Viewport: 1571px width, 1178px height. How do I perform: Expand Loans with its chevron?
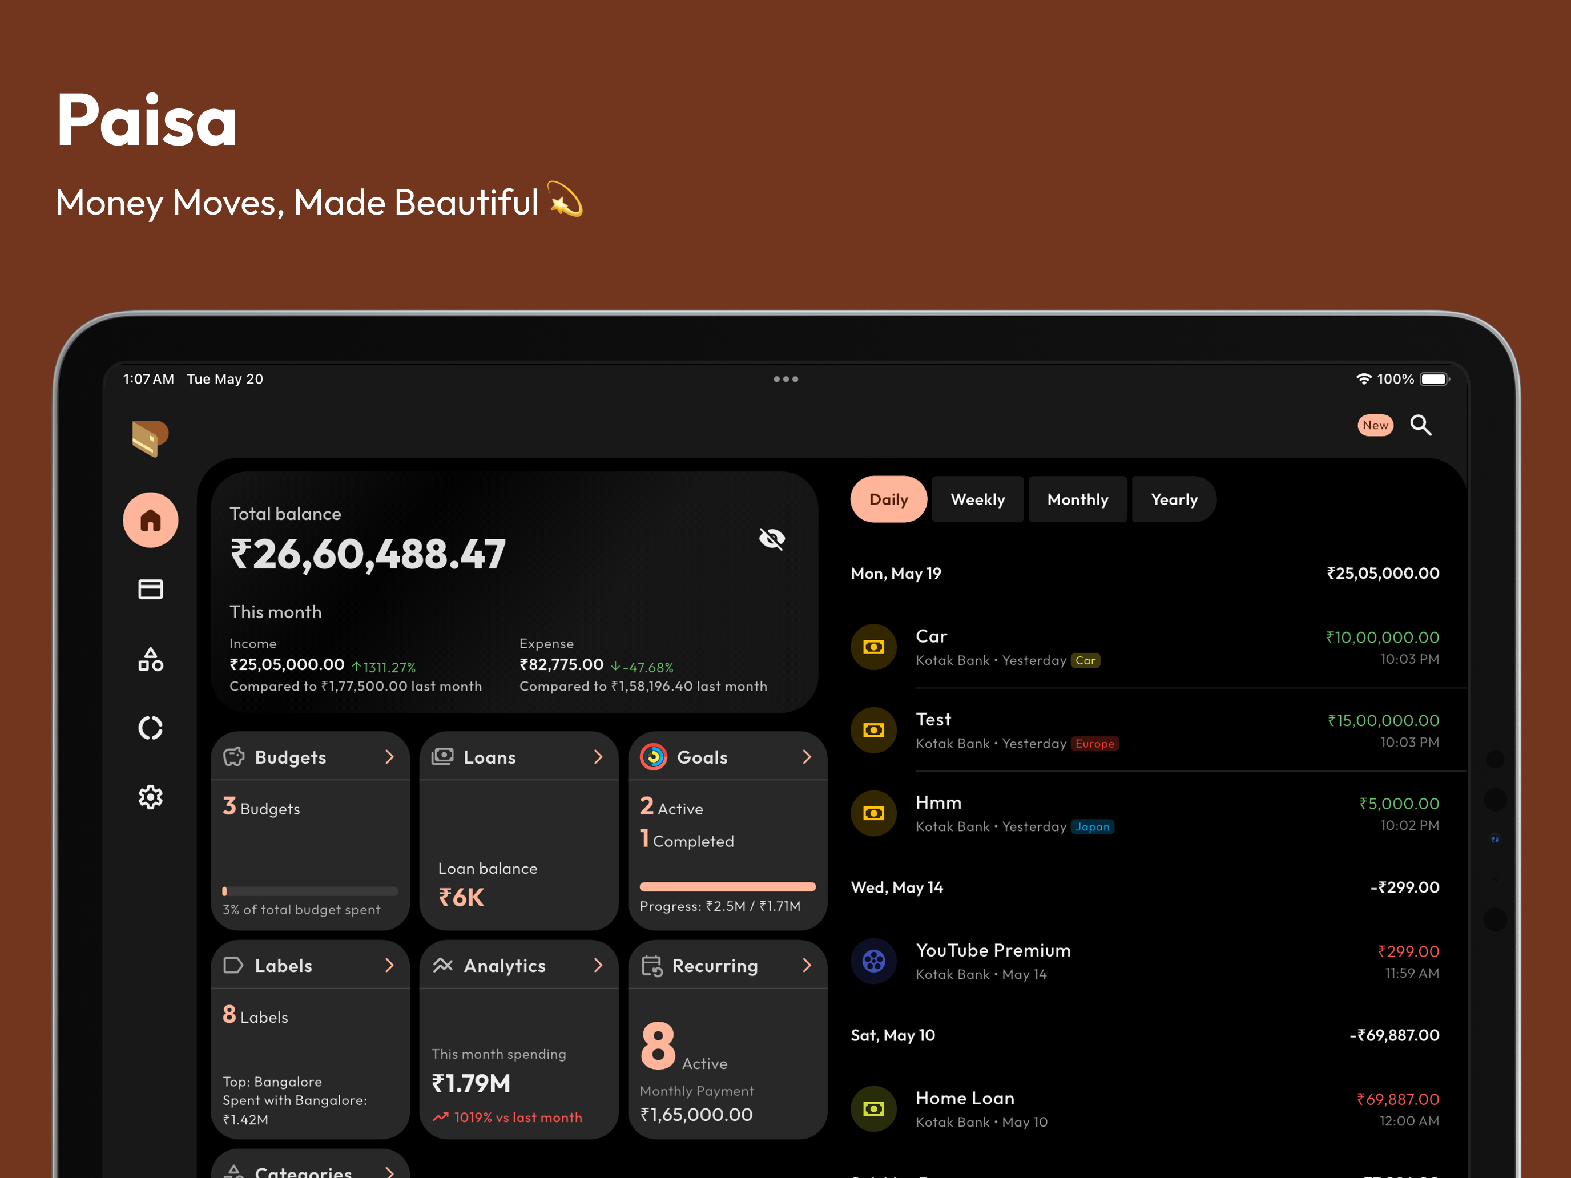(598, 757)
